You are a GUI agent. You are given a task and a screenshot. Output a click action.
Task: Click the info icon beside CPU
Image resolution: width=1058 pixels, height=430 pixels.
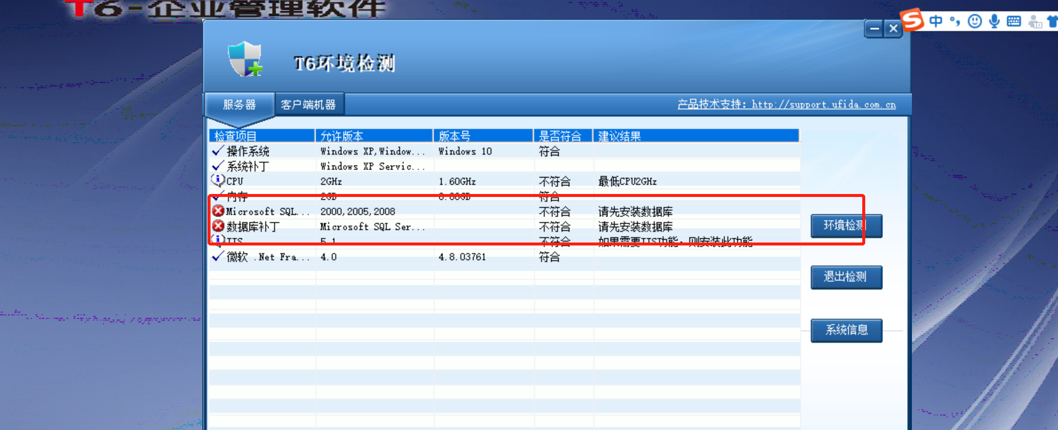[218, 180]
